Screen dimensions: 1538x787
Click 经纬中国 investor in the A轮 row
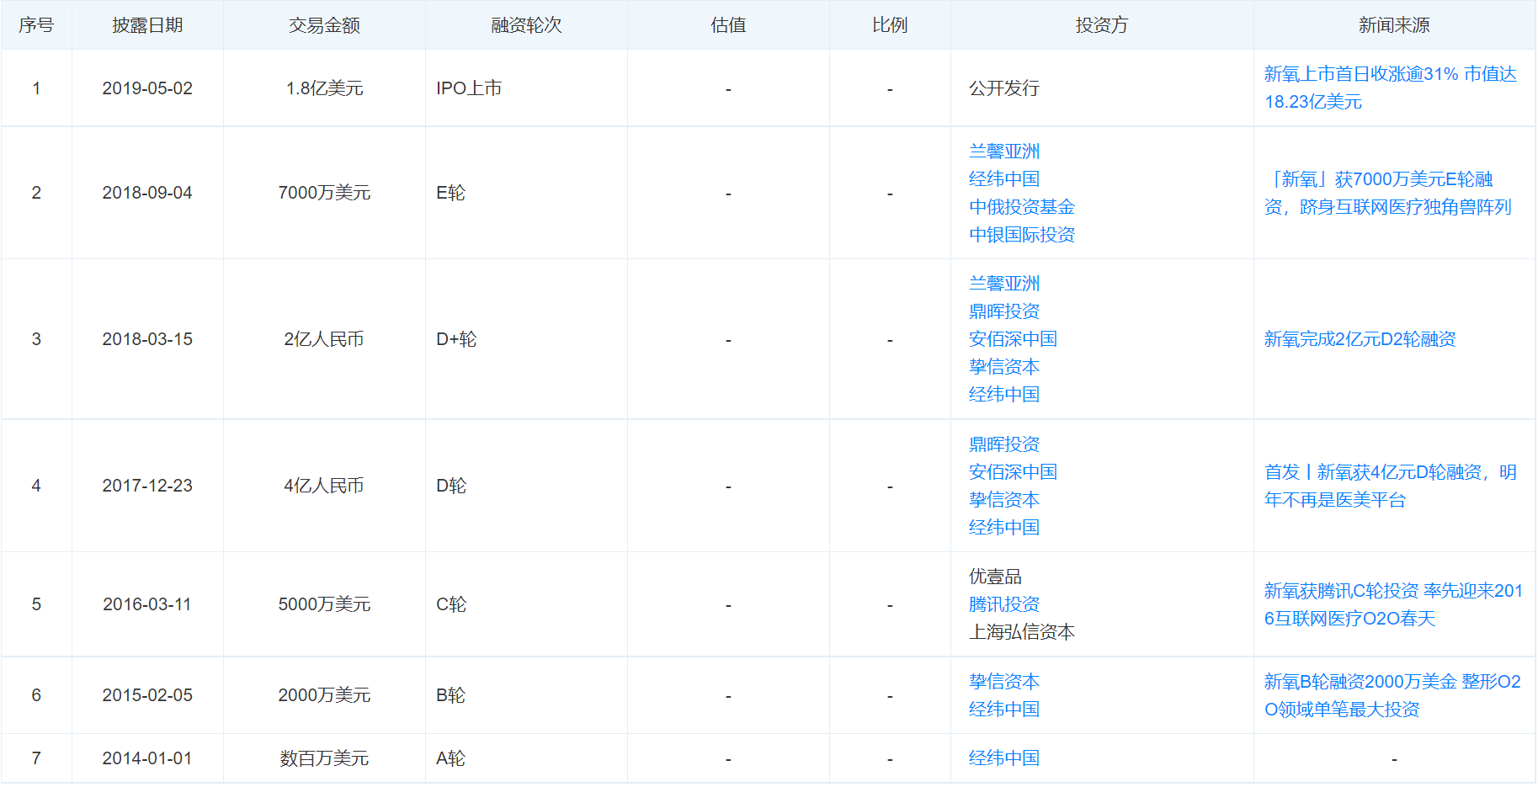[1004, 758]
